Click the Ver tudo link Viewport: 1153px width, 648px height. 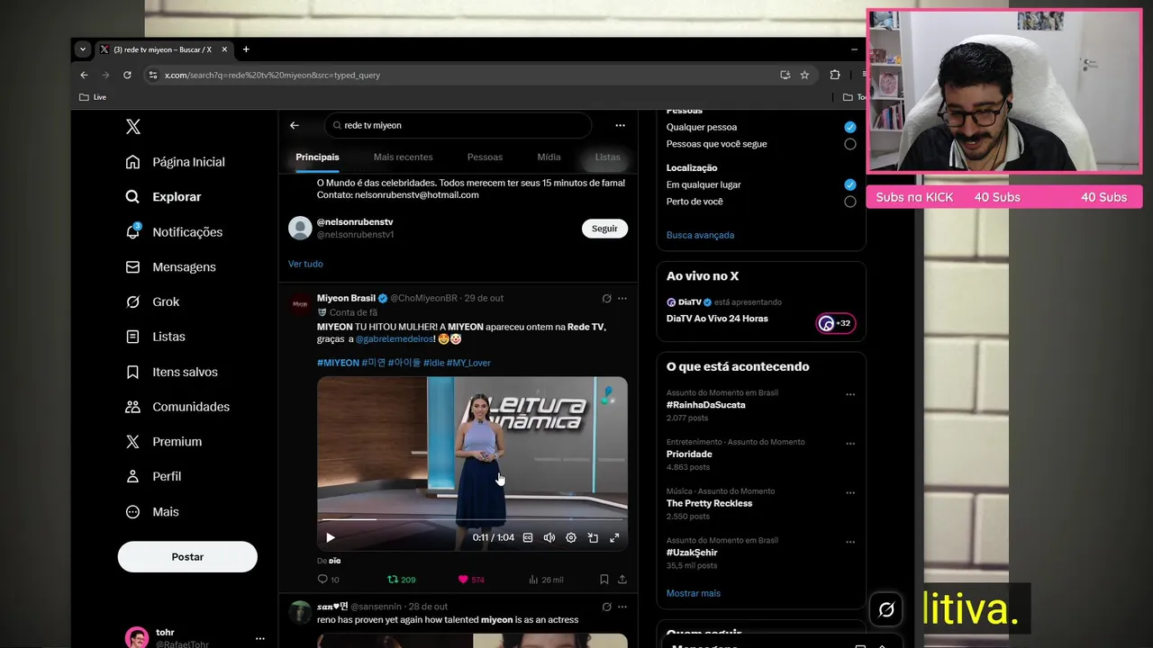tap(305, 264)
